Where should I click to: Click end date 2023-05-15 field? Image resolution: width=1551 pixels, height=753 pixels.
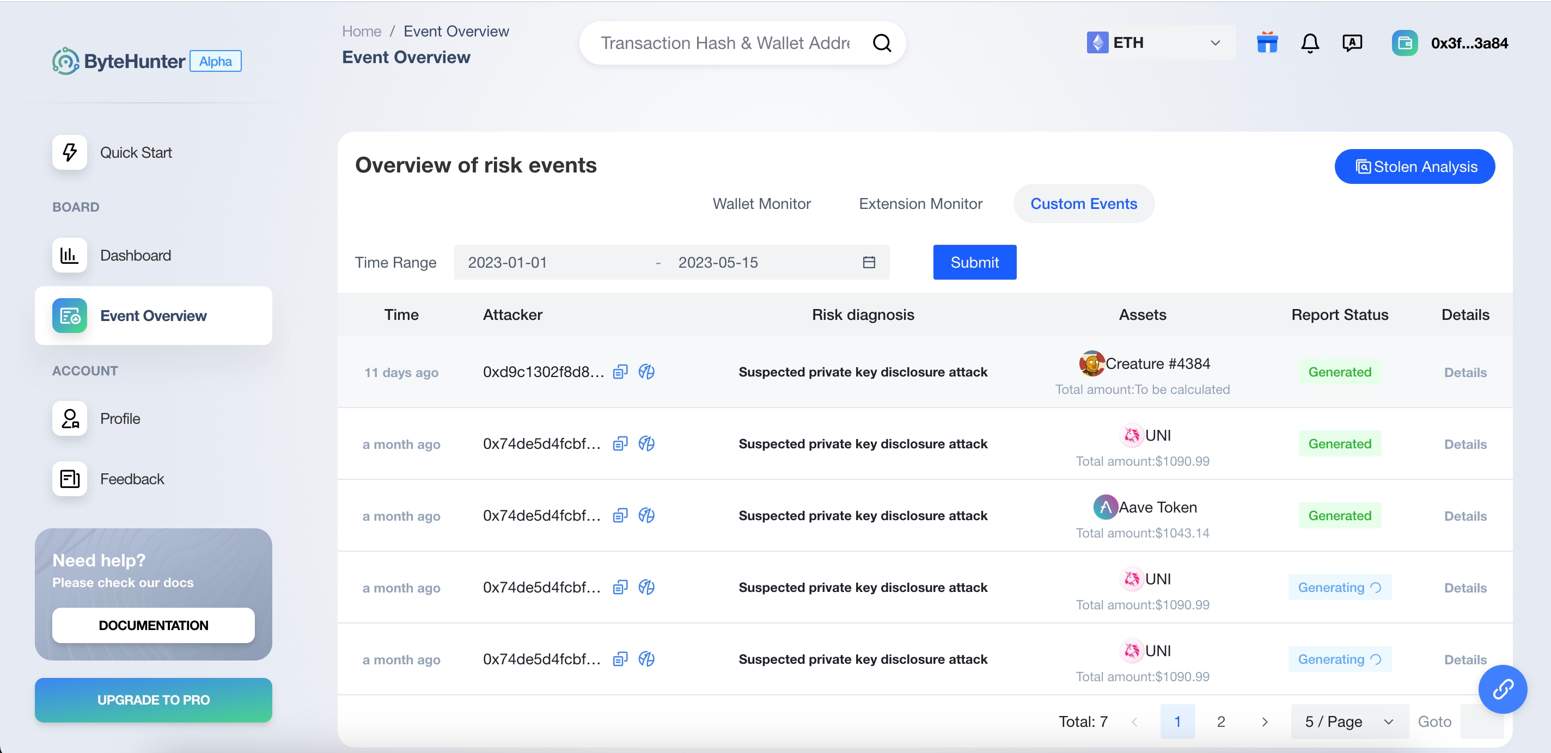click(x=718, y=262)
